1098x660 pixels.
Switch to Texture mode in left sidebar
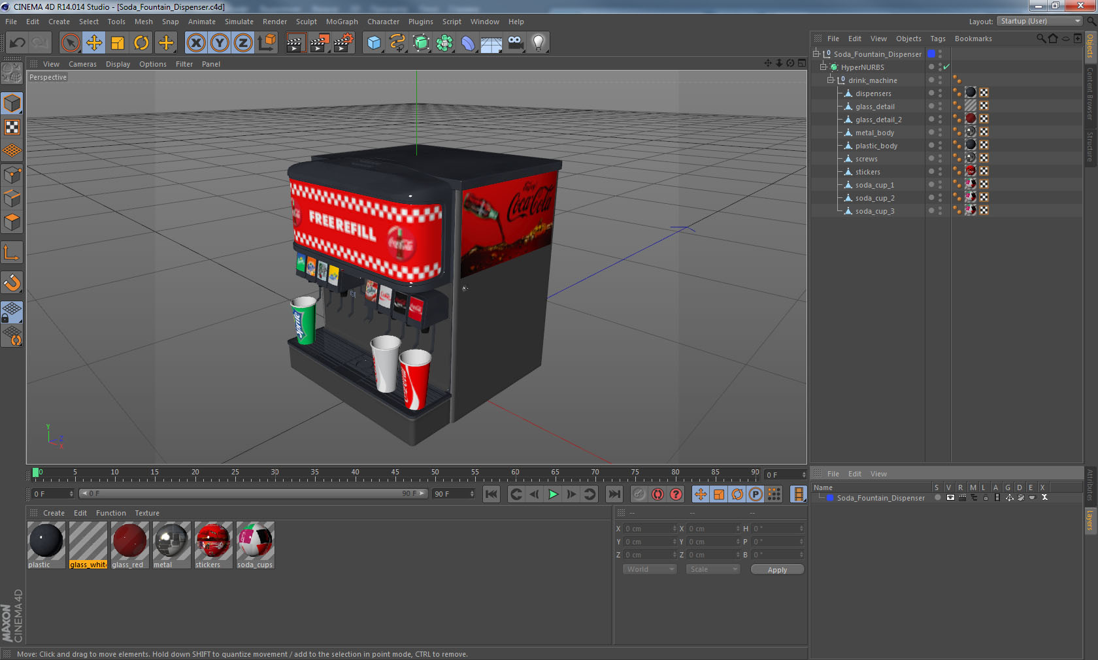[x=12, y=127]
